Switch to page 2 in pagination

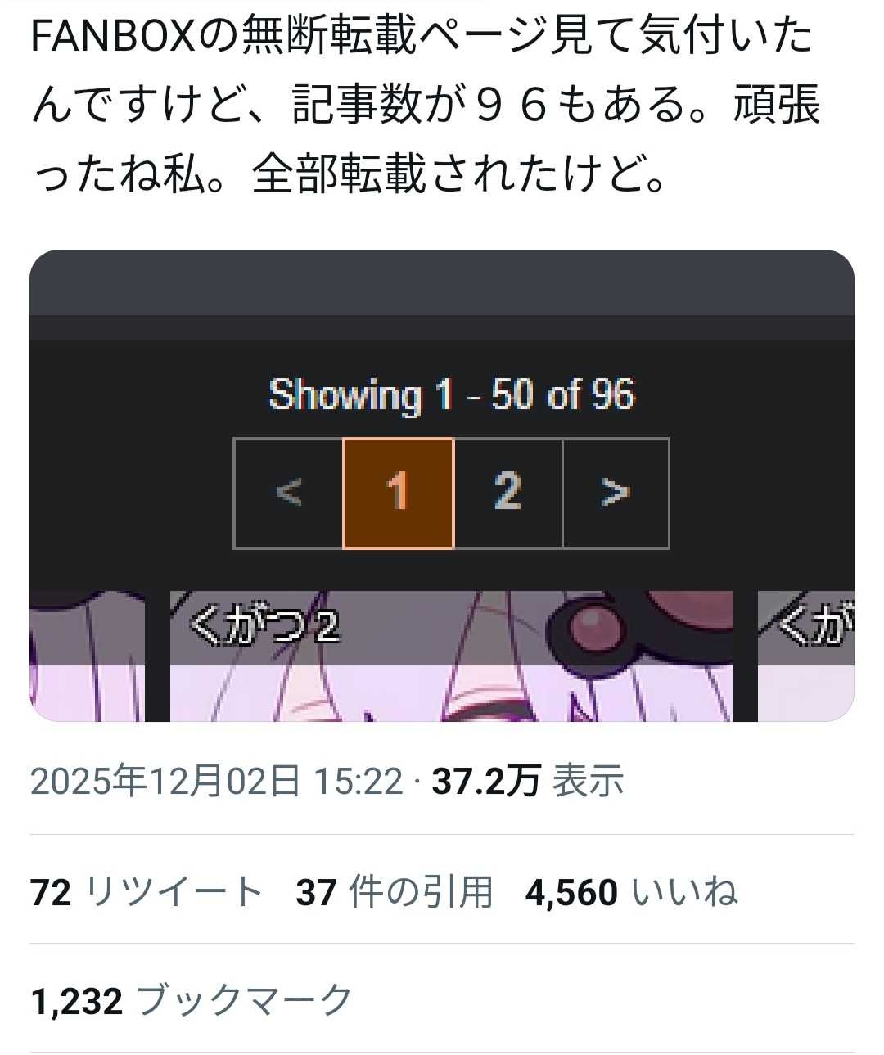[508, 493]
